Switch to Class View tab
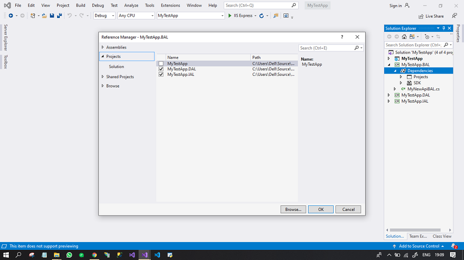 [x=442, y=236]
